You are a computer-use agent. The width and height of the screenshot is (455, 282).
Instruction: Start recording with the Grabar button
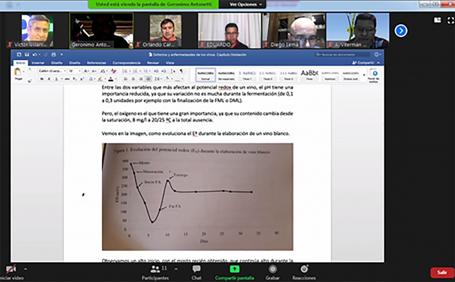272,272
